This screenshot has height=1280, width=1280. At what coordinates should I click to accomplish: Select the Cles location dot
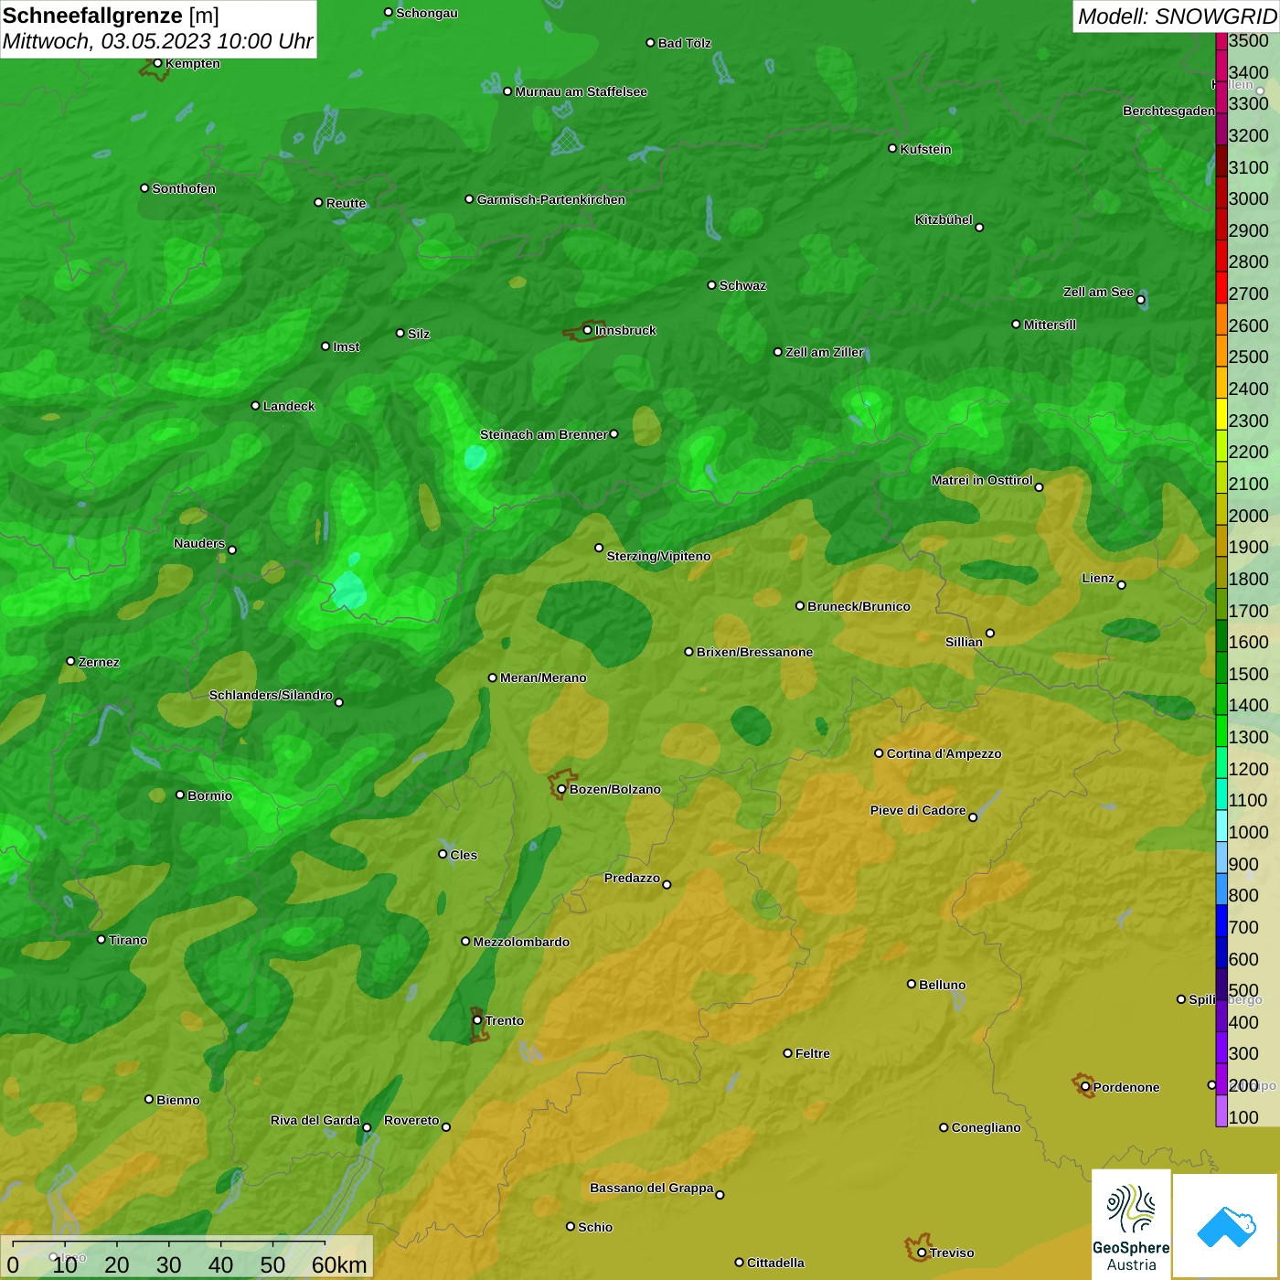click(x=443, y=854)
